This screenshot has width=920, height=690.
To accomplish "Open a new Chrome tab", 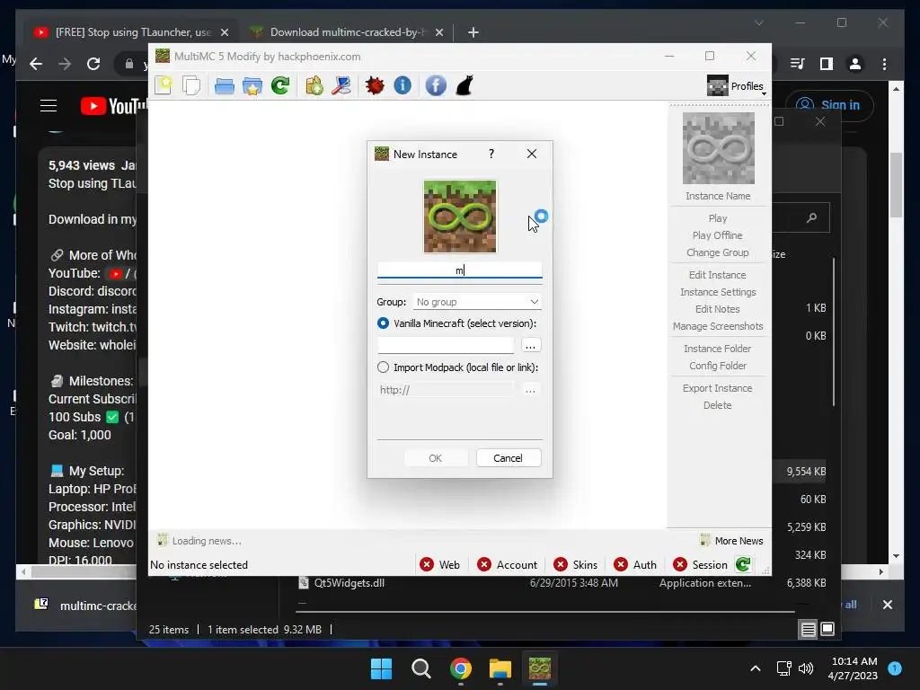I will [473, 32].
